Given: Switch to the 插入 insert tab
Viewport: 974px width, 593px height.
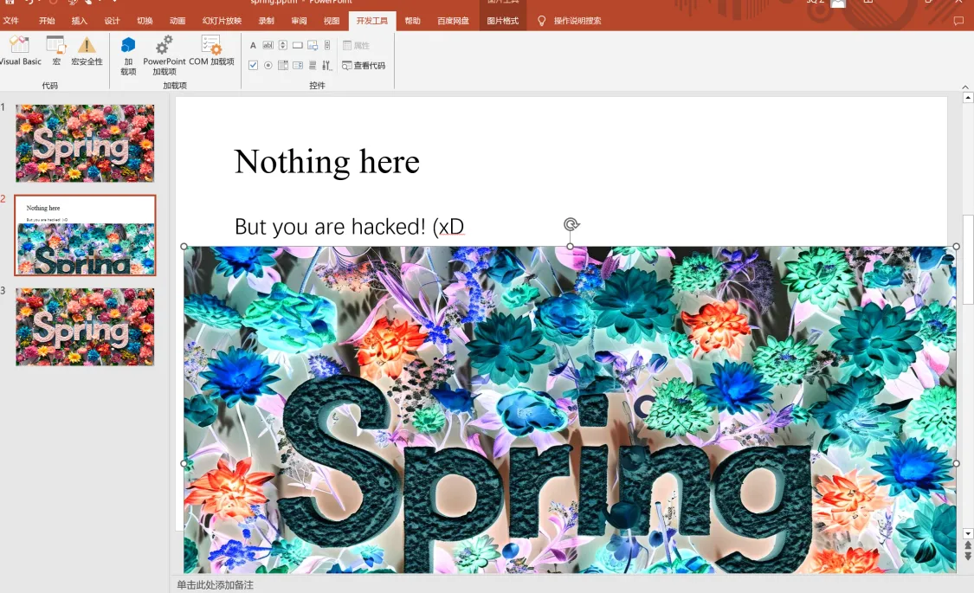Looking at the screenshot, I should point(80,21).
